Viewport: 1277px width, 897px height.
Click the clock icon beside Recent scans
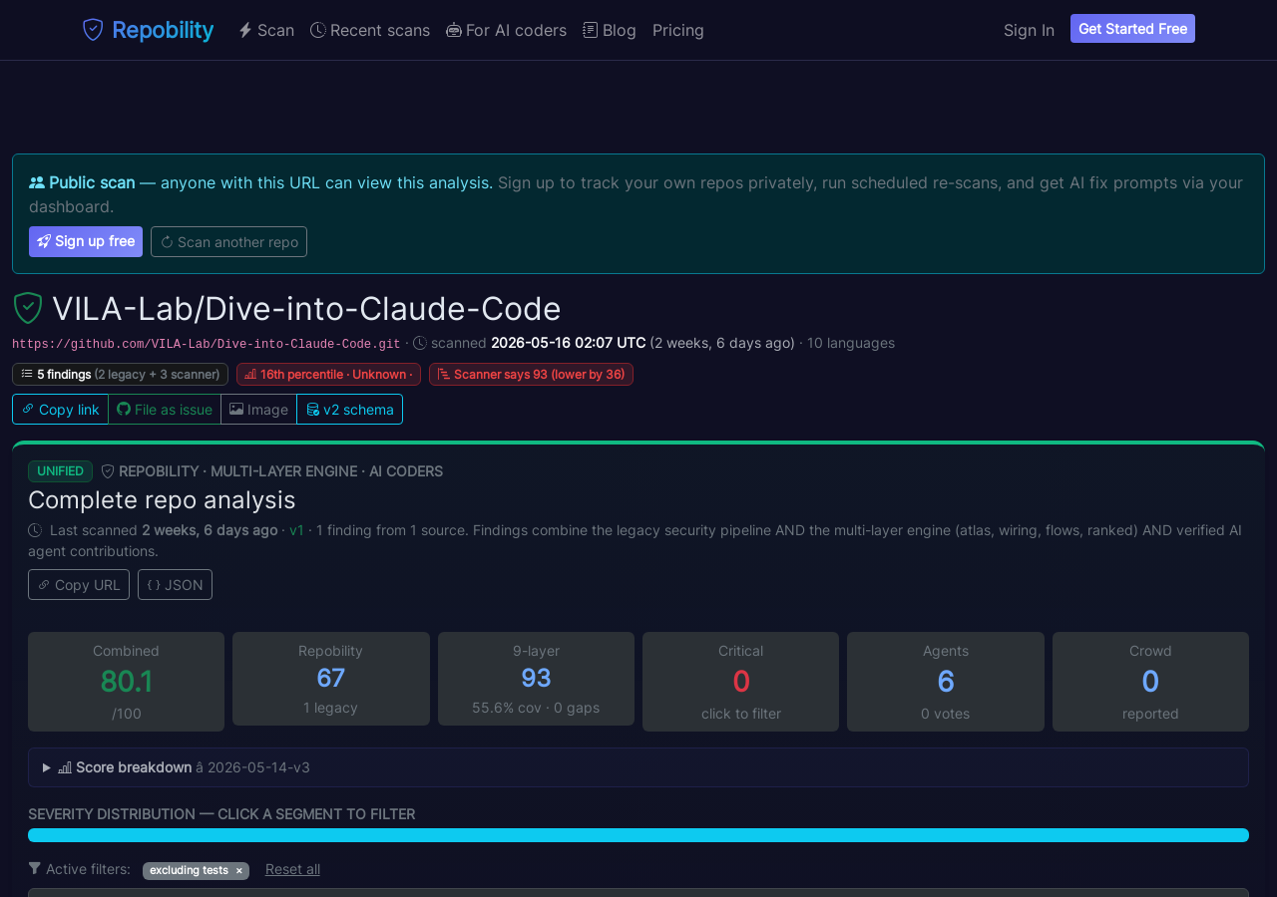click(x=318, y=30)
